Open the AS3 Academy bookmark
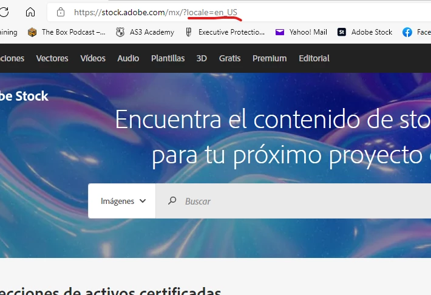The width and height of the screenshot is (431, 295). pos(145,32)
